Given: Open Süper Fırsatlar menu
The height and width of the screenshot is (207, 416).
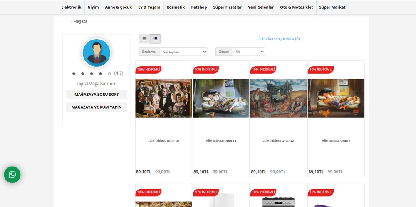Looking at the screenshot, I should click(228, 7).
